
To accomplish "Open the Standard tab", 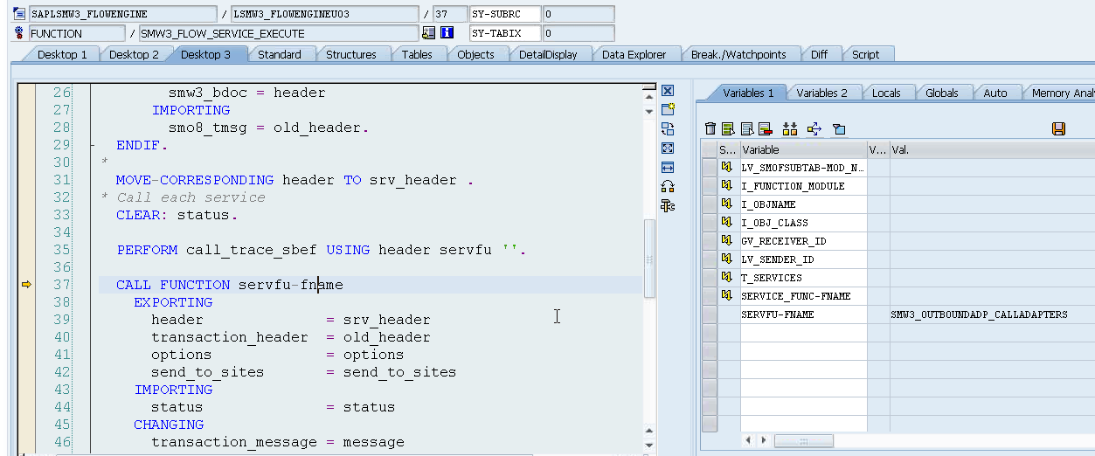I will [279, 54].
